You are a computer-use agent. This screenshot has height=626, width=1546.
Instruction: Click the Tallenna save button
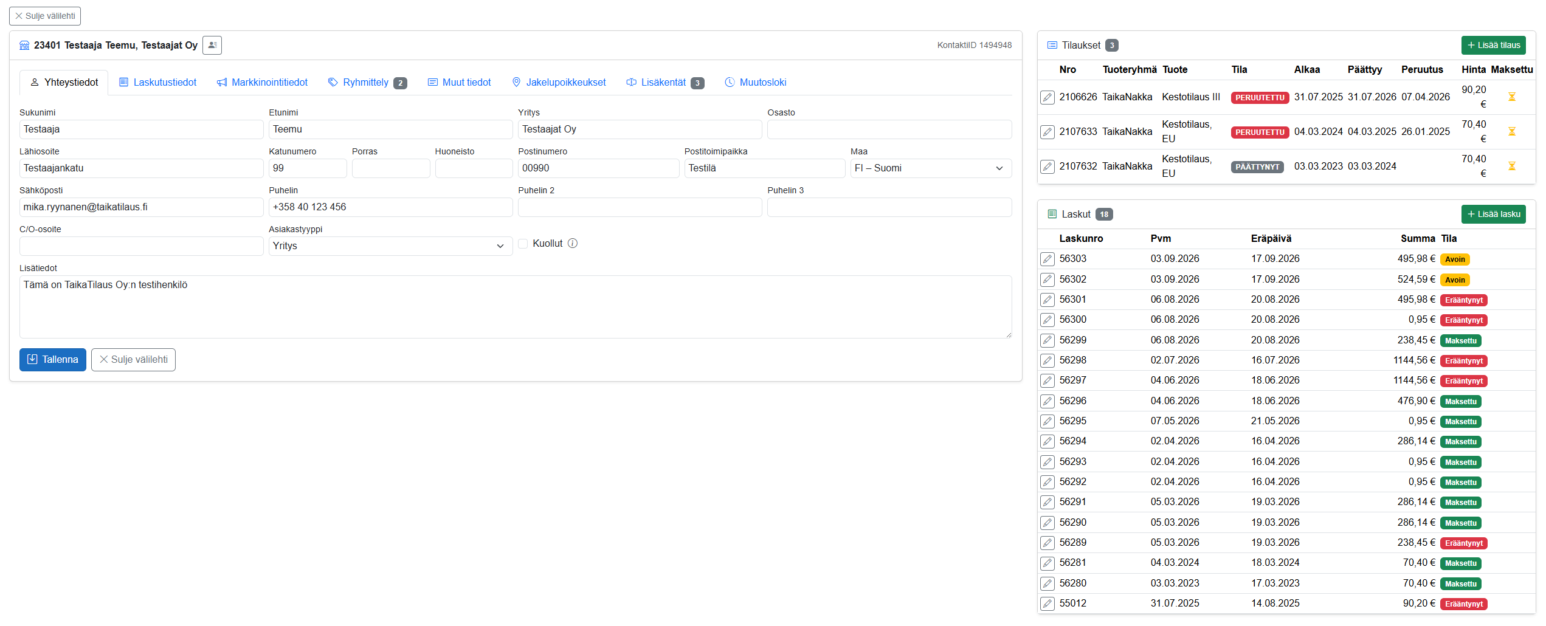[x=53, y=360]
